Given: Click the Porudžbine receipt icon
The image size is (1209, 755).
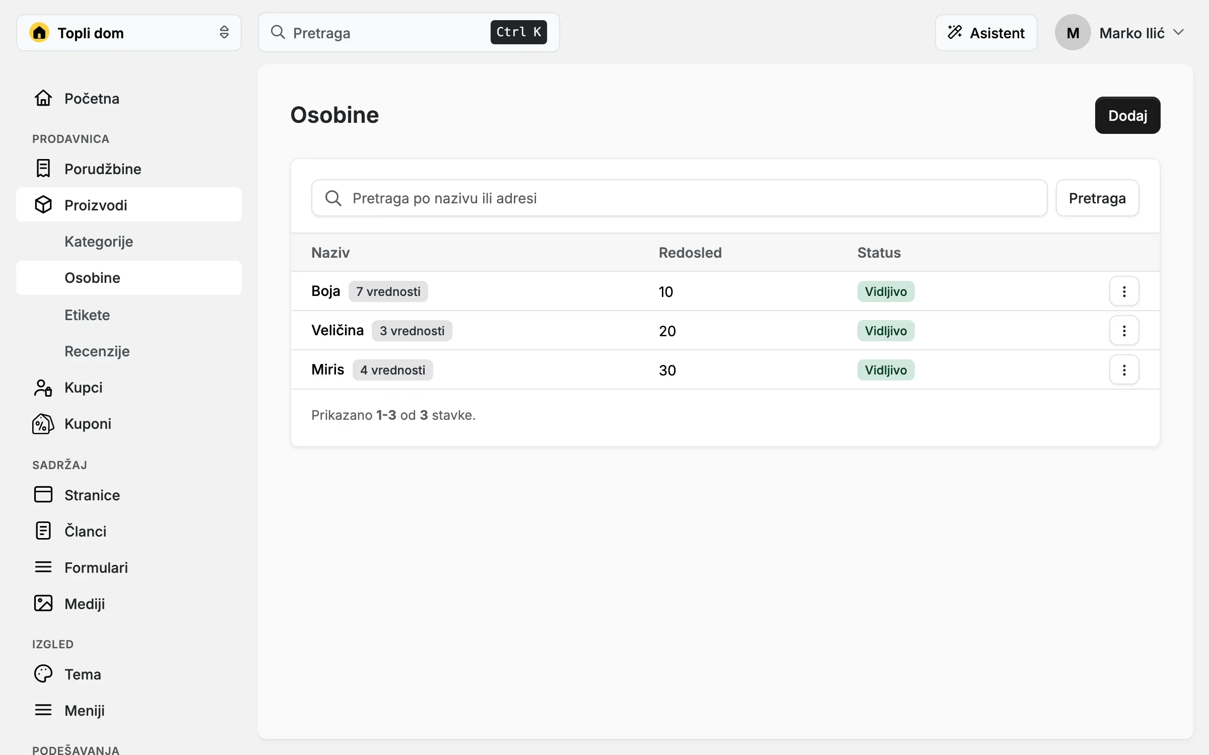Looking at the screenshot, I should click(x=43, y=169).
